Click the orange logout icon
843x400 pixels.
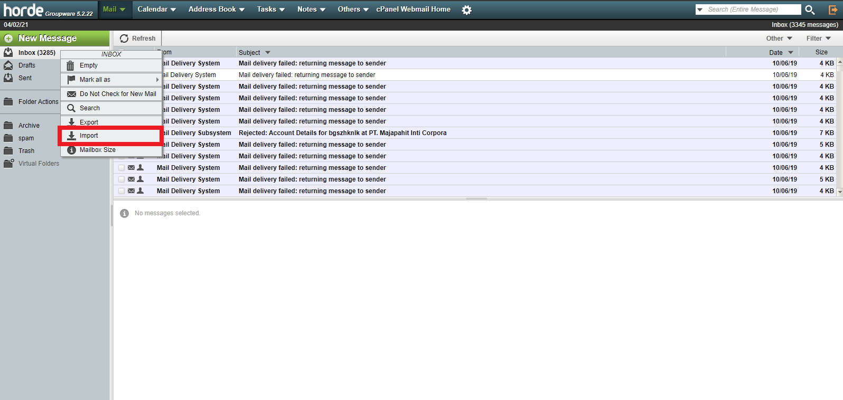[833, 9]
